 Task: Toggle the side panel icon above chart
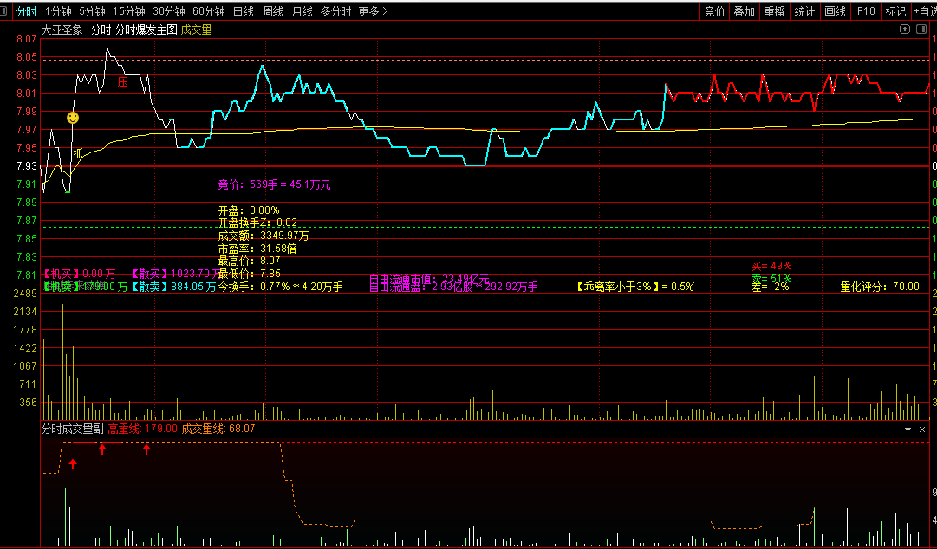pyautogui.click(x=921, y=29)
